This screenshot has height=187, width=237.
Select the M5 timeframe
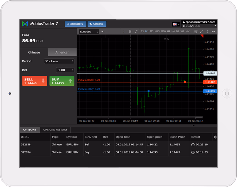(x=152, y=31)
